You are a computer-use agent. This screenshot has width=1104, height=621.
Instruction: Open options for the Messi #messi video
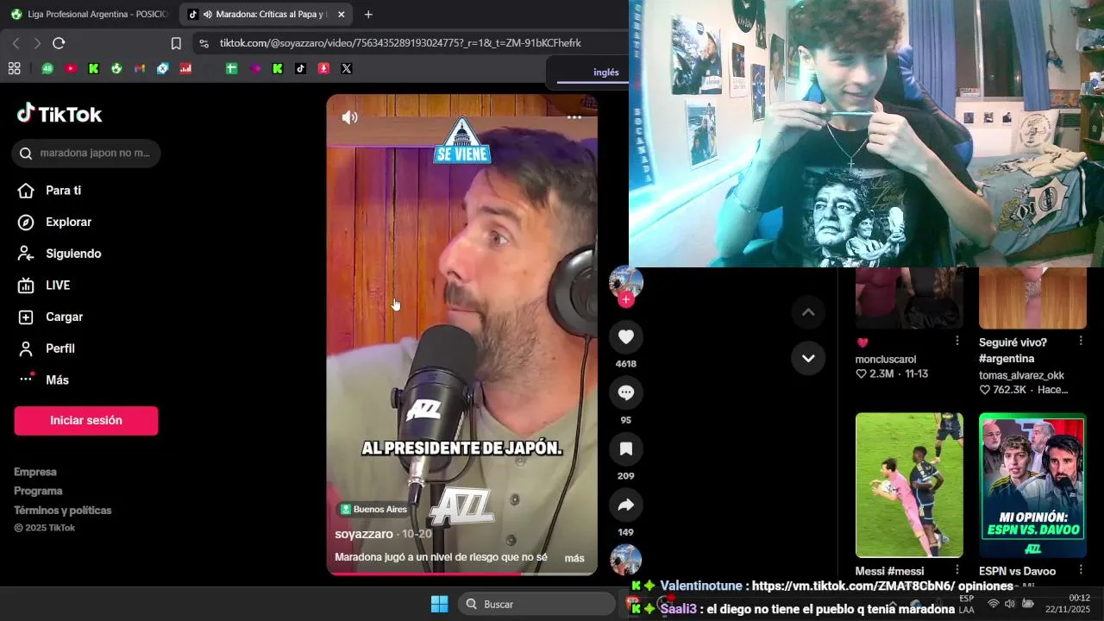coord(957,570)
